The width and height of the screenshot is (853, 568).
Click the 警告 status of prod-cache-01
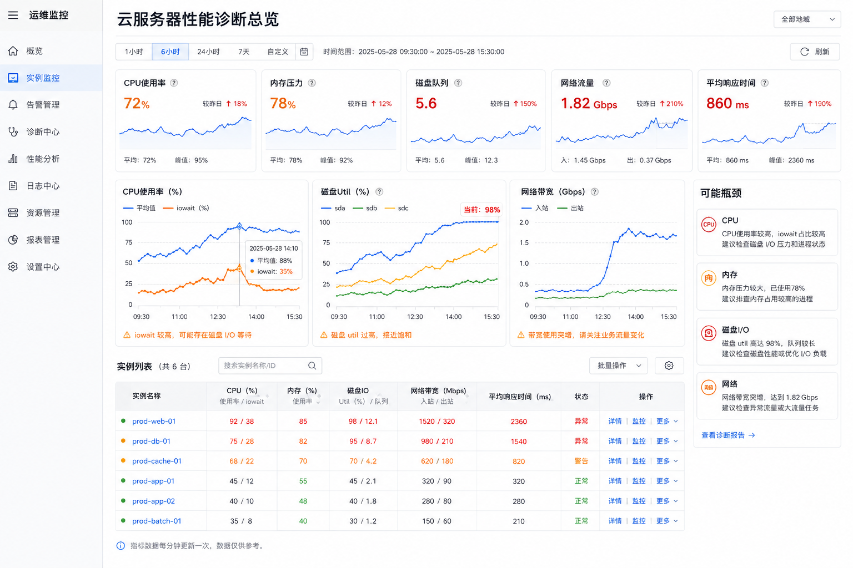tap(581, 461)
